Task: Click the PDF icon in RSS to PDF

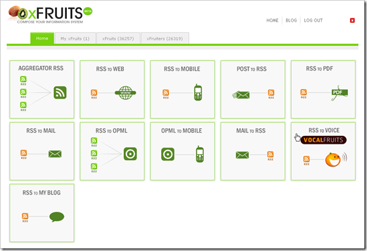Action: (339, 93)
